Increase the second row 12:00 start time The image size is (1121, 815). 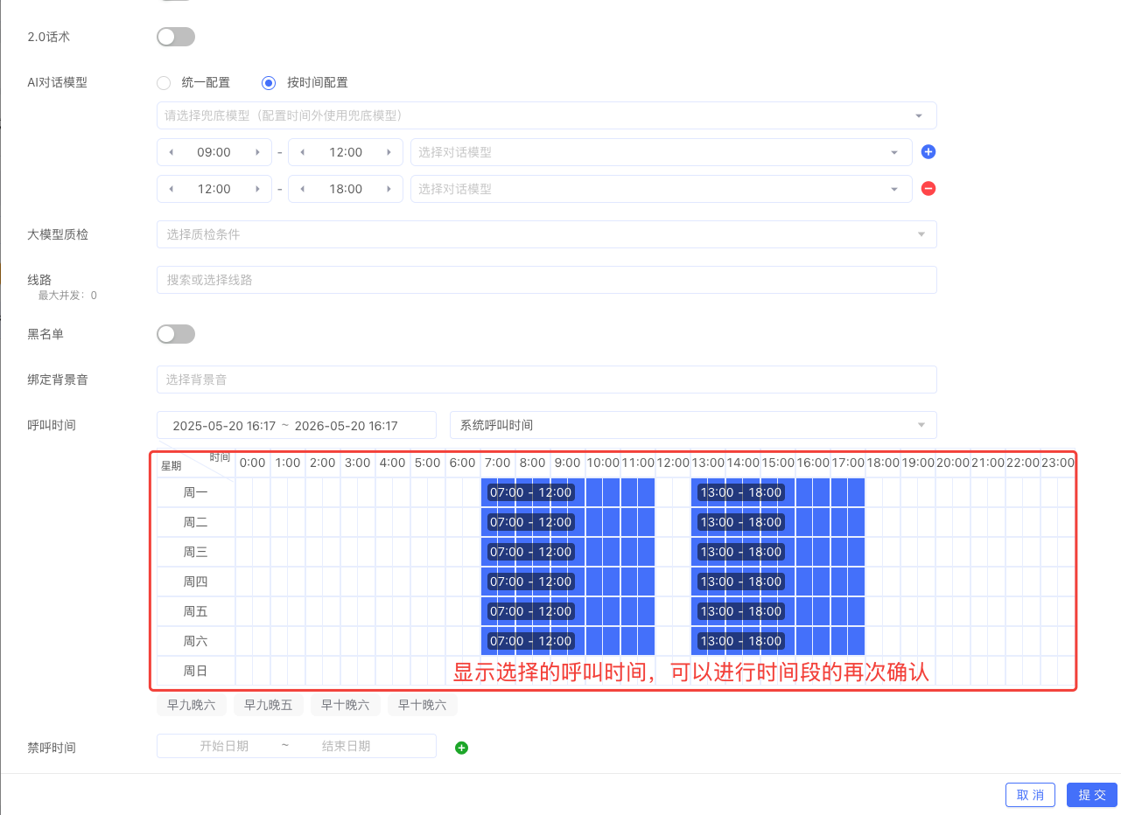[x=257, y=189]
